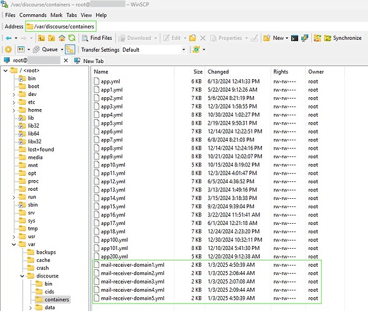This screenshot has width=368, height=311.
Task: Open the Commands menu
Action: point(33,15)
